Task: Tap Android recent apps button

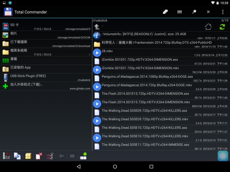Action: tap(151, 167)
